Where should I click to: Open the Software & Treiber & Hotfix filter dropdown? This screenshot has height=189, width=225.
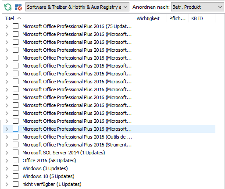pos(77,7)
